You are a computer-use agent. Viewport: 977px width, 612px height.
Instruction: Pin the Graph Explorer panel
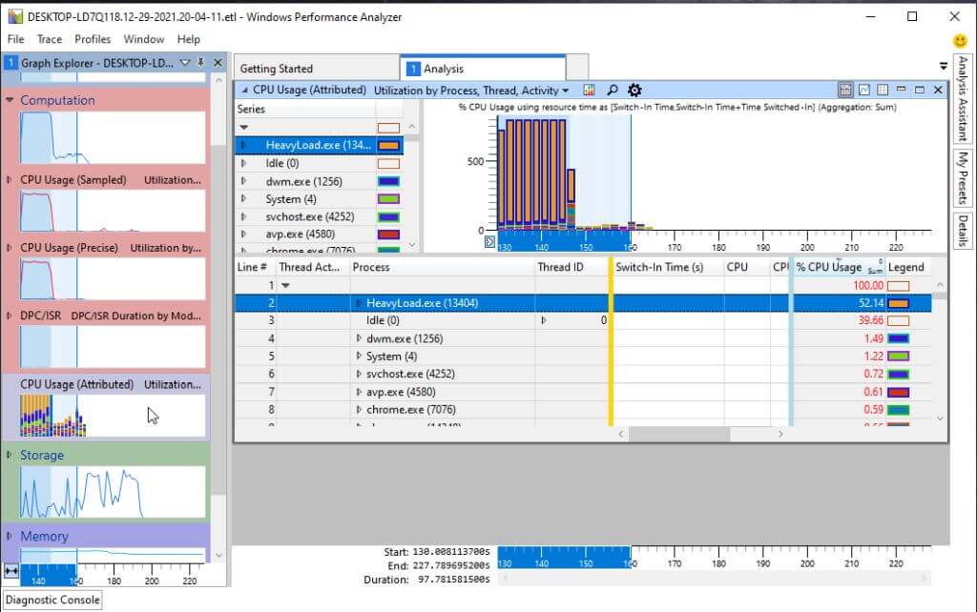[200, 62]
